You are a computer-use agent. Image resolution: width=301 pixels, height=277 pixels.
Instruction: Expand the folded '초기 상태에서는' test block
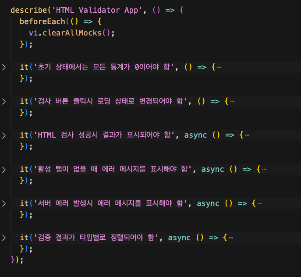(4, 67)
